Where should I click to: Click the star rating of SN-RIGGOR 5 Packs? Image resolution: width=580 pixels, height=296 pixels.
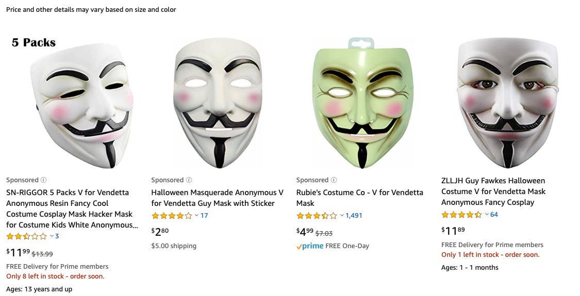[27, 236]
